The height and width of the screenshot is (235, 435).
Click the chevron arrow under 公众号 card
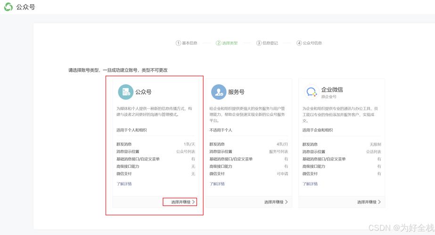pyautogui.click(x=193, y=202)
